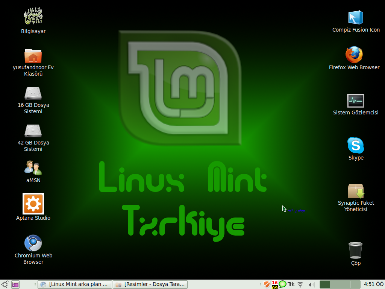Viewport: 385px width, 289px height.
Task: Open the green chat bubble tray icon
Action: tap(283, 284)
